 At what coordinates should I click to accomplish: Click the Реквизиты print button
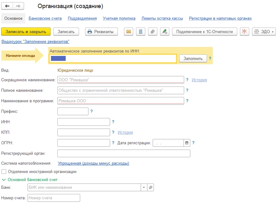(101, 32)
